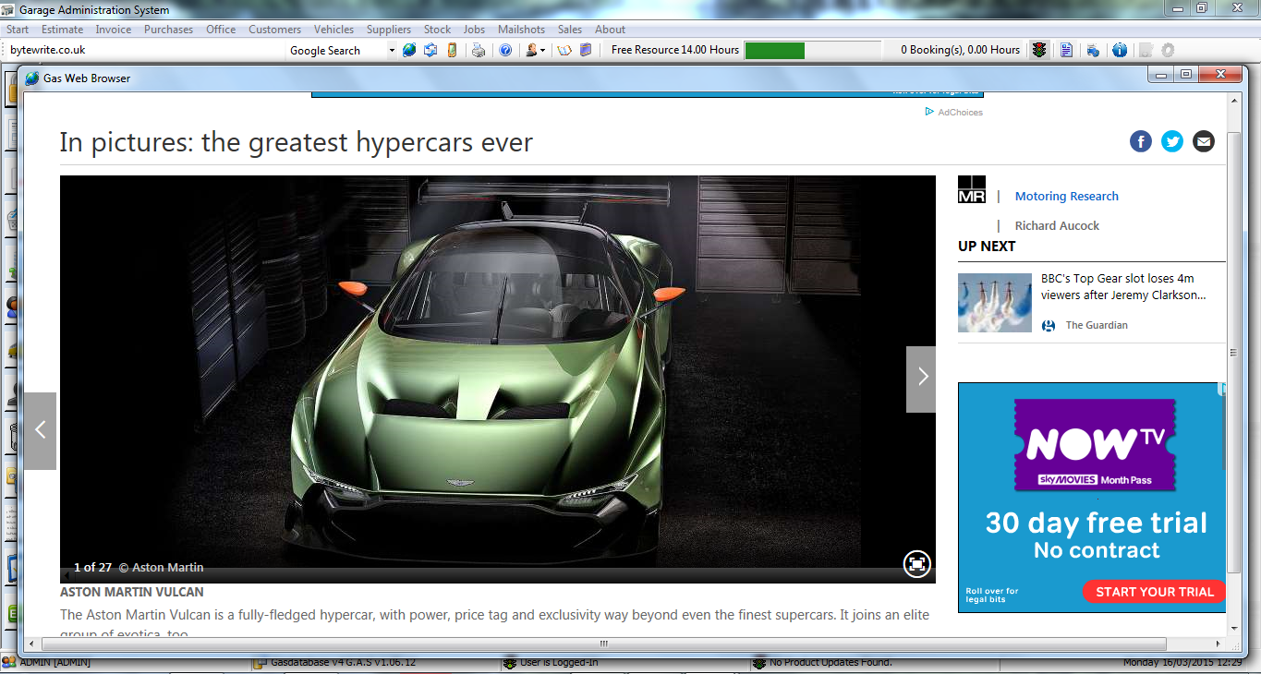Click the blue information toolbar icon
This screenshot has height=674, width=1261.
click(x=1120, y=50)
